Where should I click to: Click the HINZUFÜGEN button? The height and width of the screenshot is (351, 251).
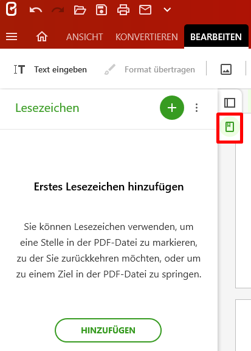coord(108,330)
